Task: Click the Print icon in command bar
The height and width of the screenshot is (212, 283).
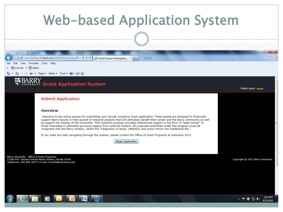Action: (31, 73)
